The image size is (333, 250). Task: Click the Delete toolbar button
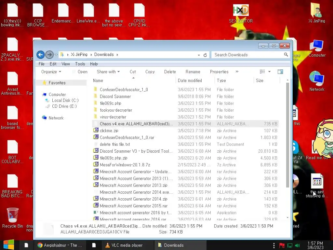click(x=170, y=72)
